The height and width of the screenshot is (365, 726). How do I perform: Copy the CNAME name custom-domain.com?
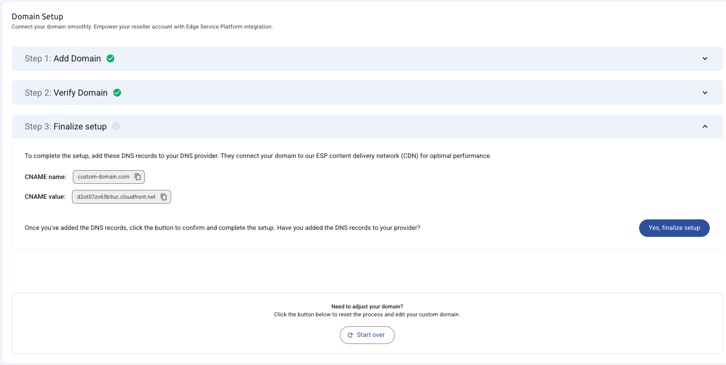coord(138,177)
